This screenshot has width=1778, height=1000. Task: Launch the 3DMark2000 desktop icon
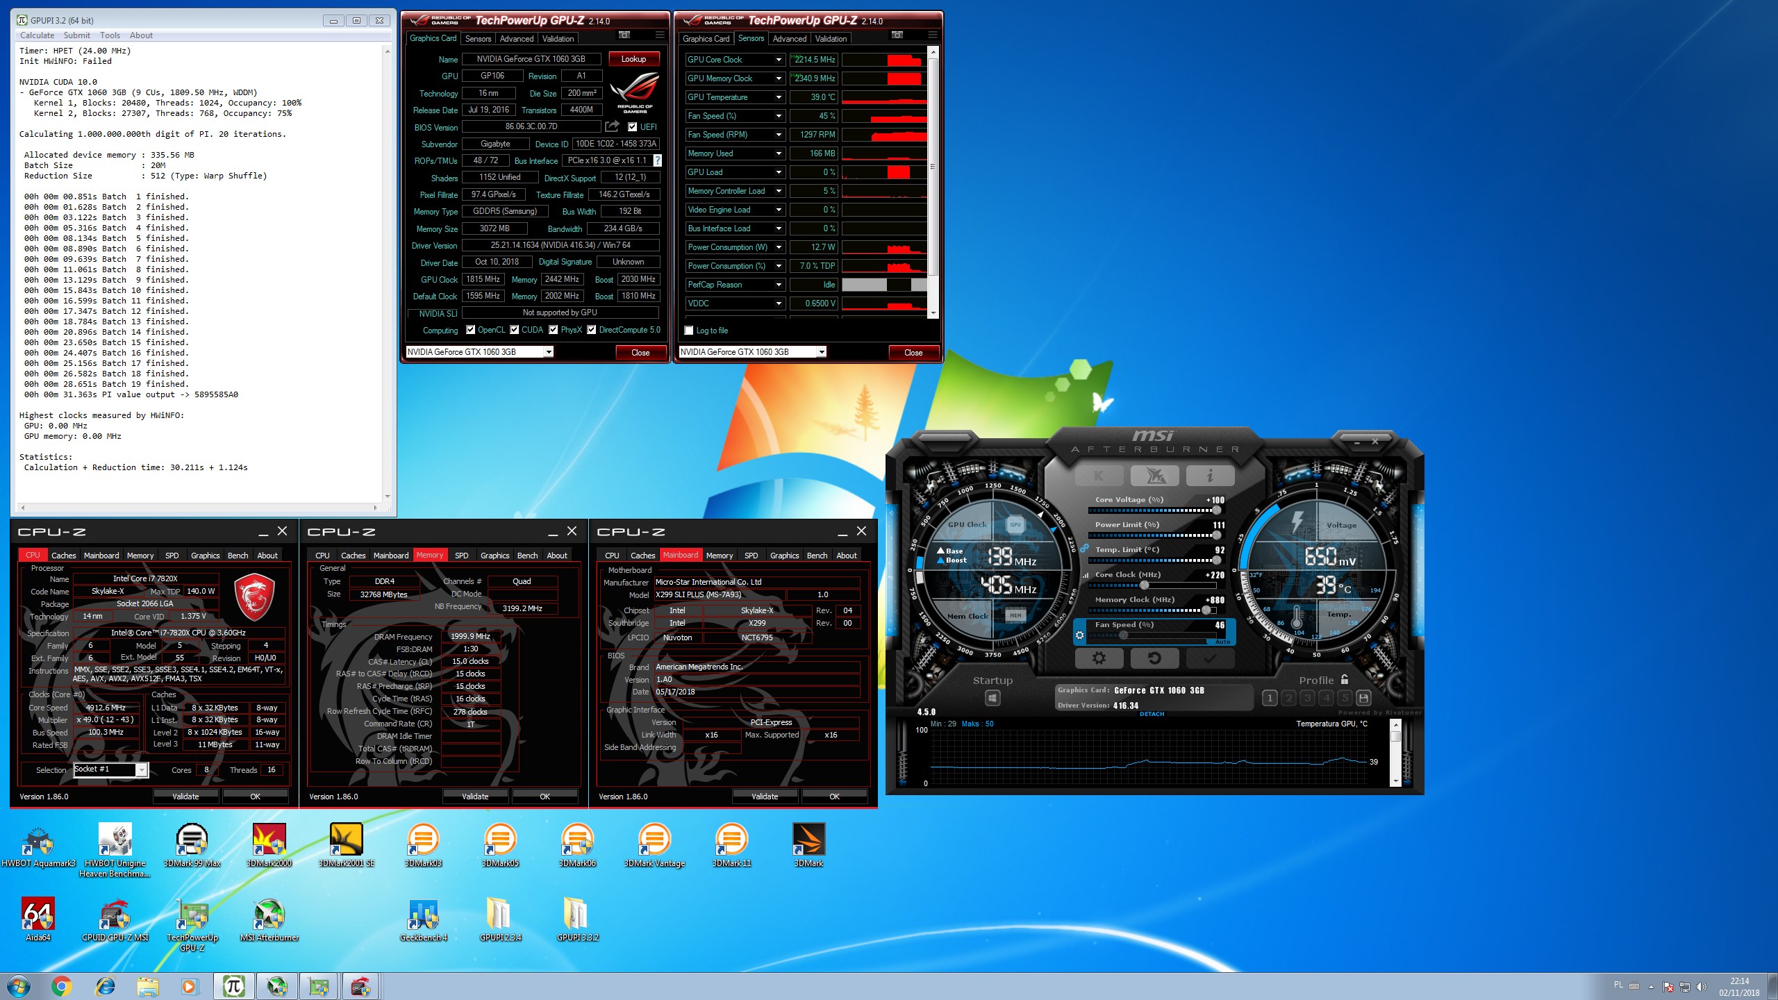269,847
